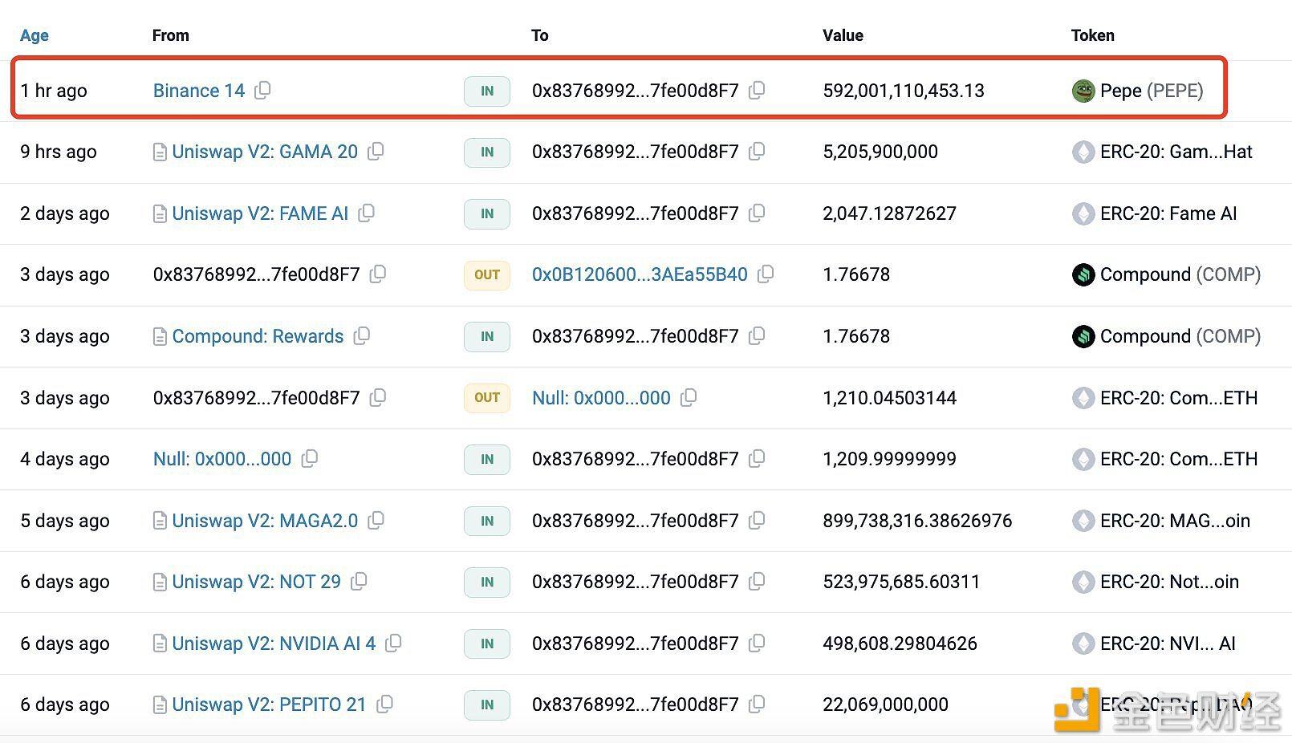Copy To address in Compound: Rewards row
The width and height of the screenshot is (1292, 743).
[757, 335]
